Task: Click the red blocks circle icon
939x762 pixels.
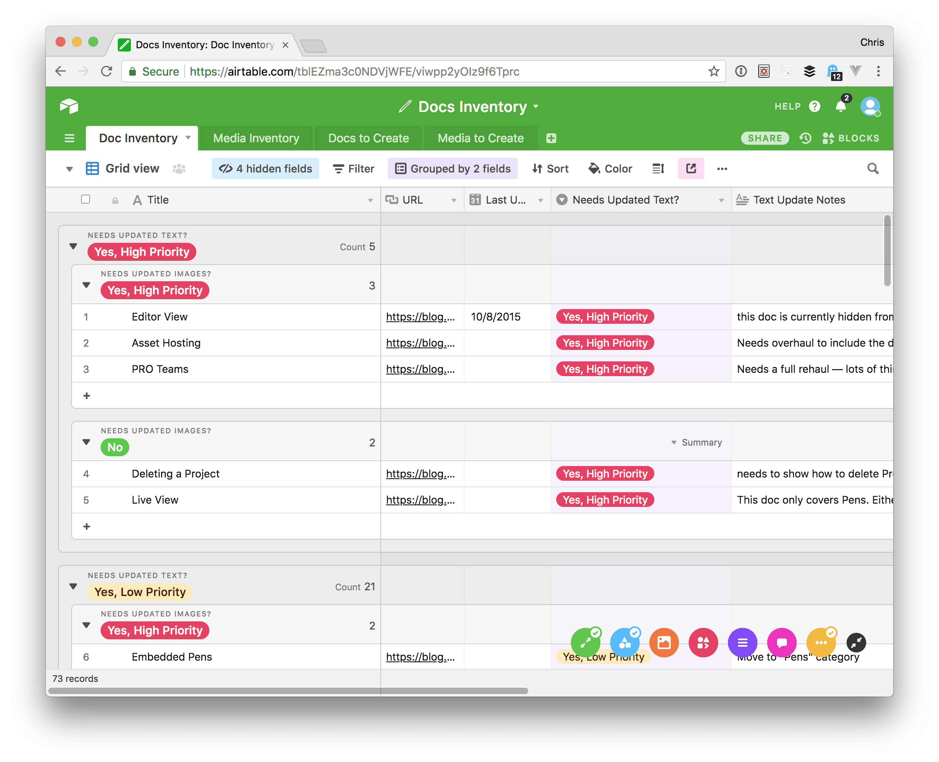Action: click(703, 643)
